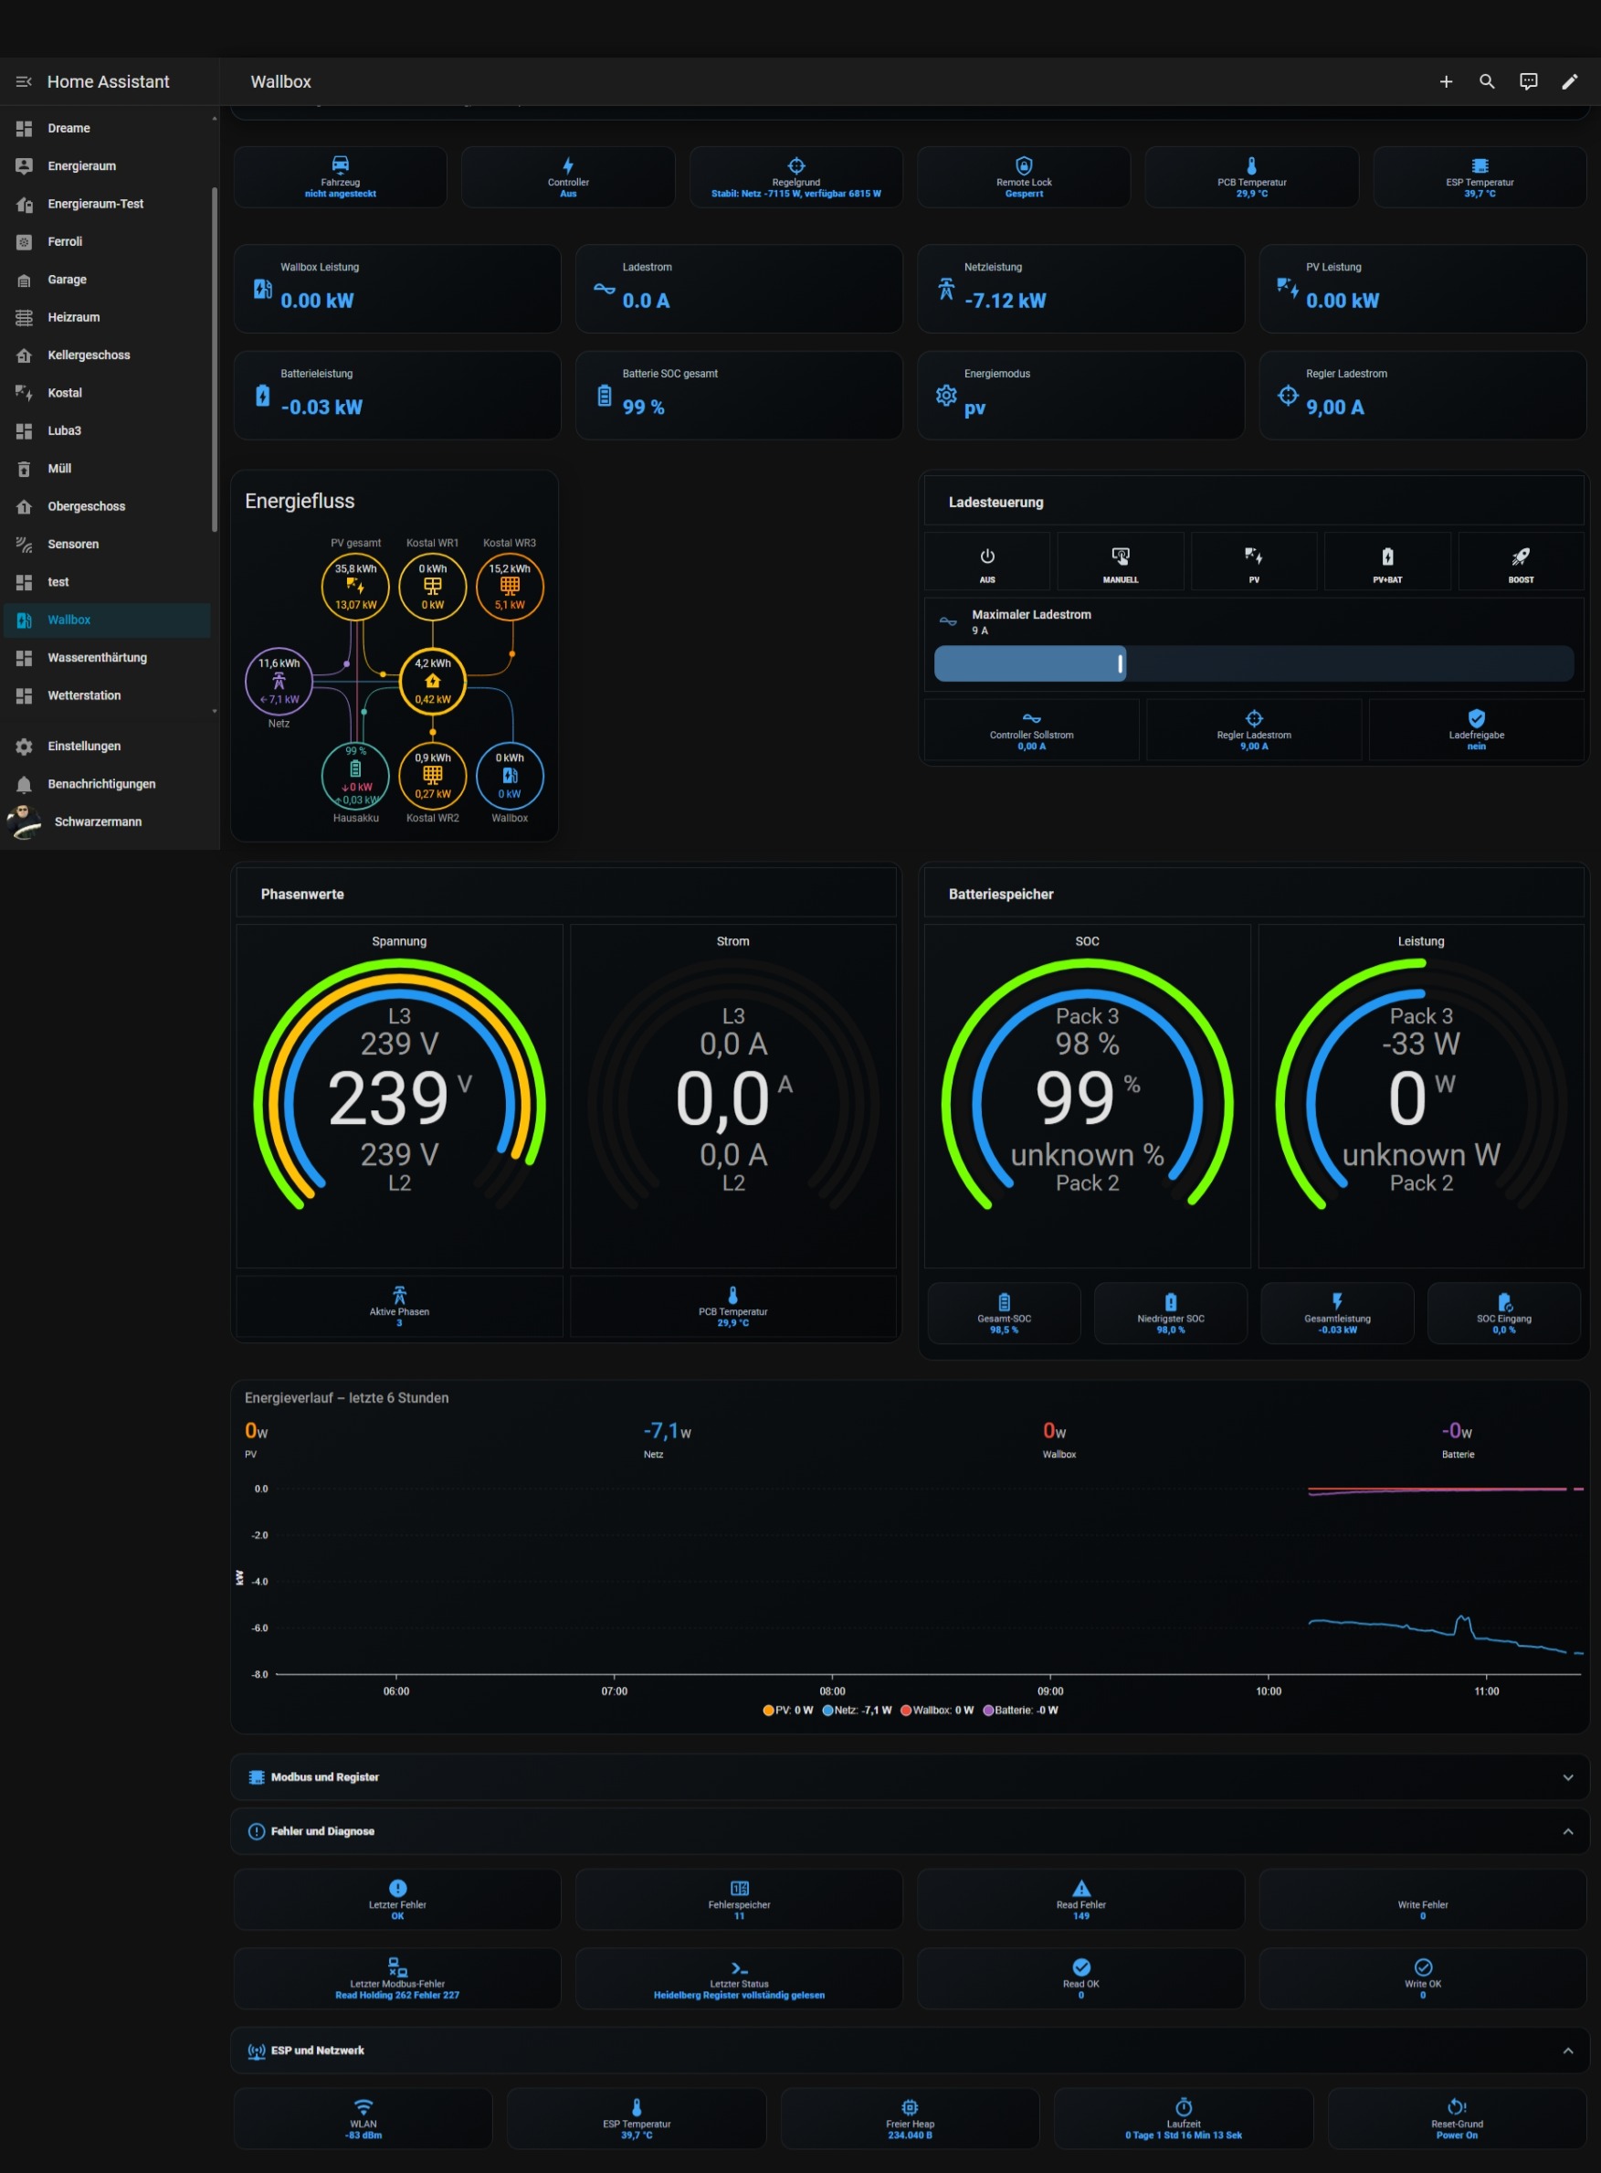Screen dimensions: 1601x2173
Task: Select the AUS power charging mode
Action: [x=986, y=561]
